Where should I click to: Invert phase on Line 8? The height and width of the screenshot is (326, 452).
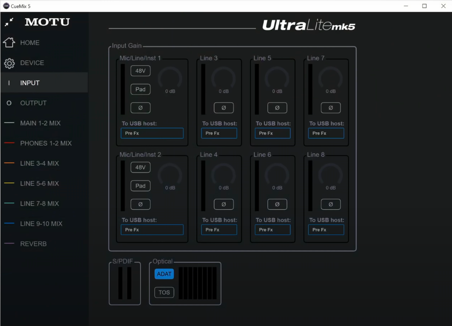click(x=331, y=204)
